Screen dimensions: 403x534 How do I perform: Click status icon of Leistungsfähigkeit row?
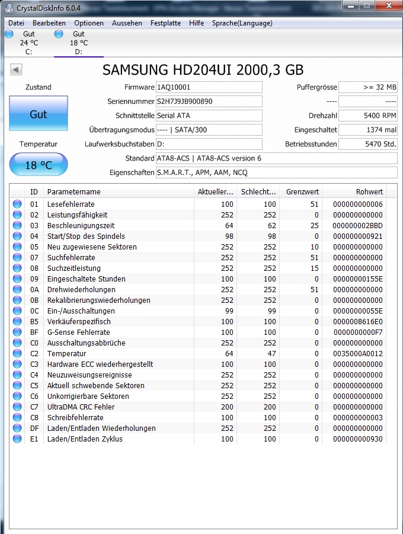tap(17, 215)
